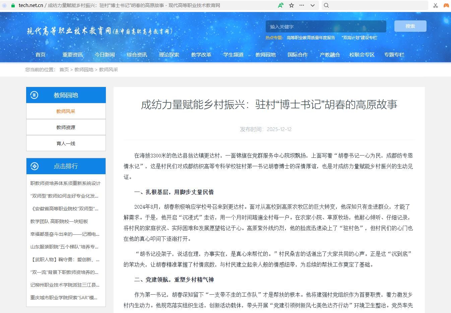Bookmark this page with the star icon

click(x=292, y=5)
